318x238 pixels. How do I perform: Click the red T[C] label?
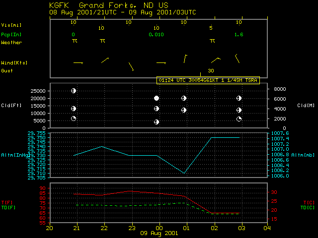(x=309, y=203)
